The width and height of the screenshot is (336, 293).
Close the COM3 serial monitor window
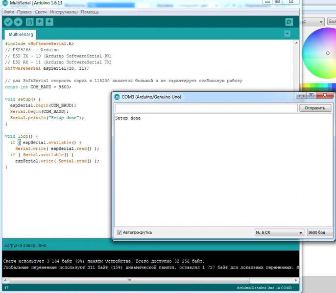pos(325,95)
